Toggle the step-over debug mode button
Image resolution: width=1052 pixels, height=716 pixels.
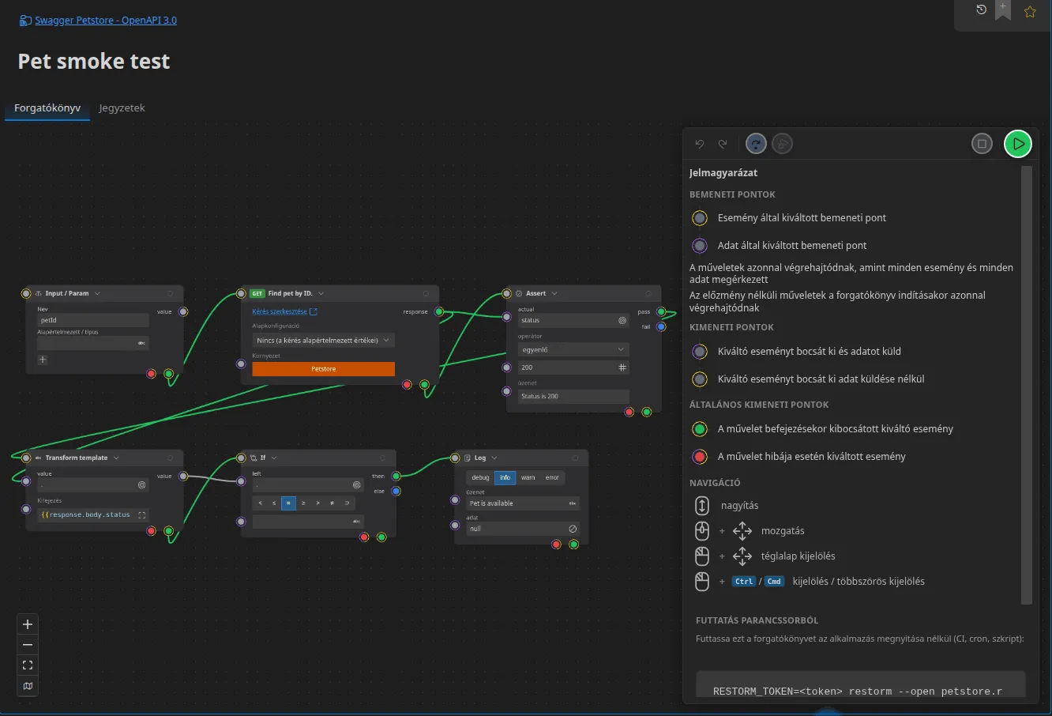[x=756, y=144]
